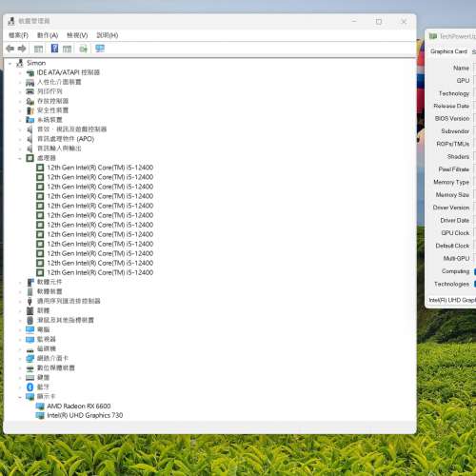Image resolution: width=476 pixels, height=476 pixels.
Task: Select Intel(R) UHD Graphics 730 device
Action: (x=85, y=415)
